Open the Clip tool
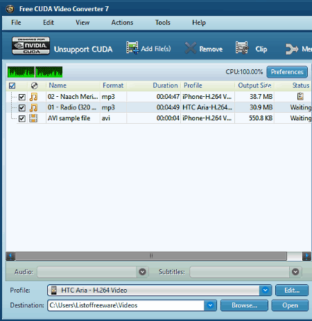Viewport: 312px width, 321px height. click(x=251, y=48)
